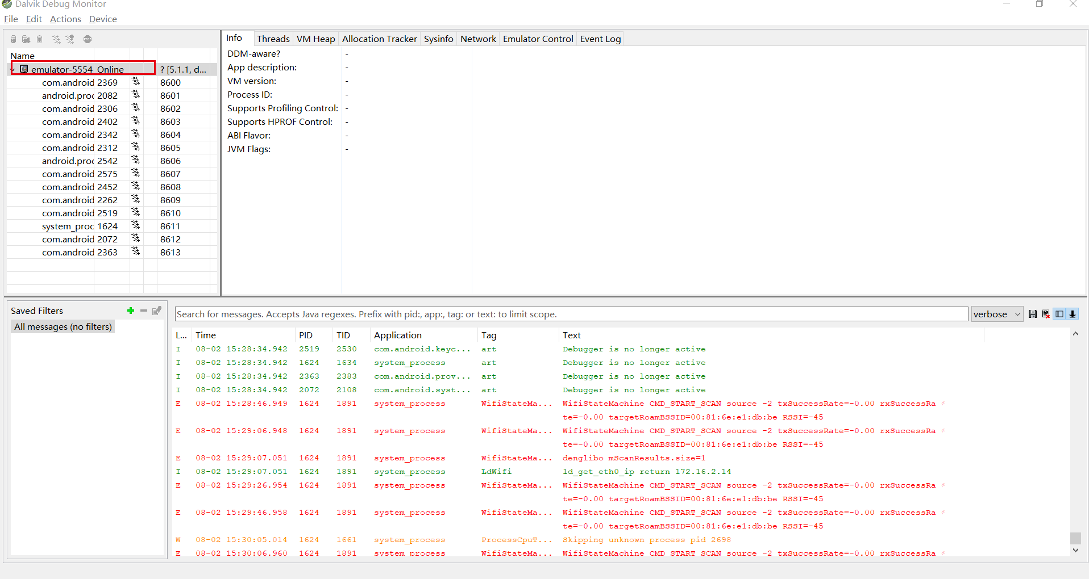The image size is (1089, 579).
Task: Click the Update Heap toolbar icon
Action: pos(13,39)
